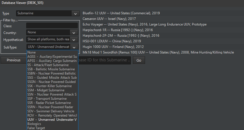Pick highlighted UUV Unmanned Underwater Vehicle option

point(52,120)
